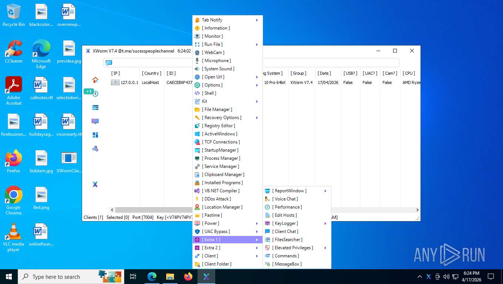
Task: Open Google Chrome desktop shortcut
Action: click(14, 200)
